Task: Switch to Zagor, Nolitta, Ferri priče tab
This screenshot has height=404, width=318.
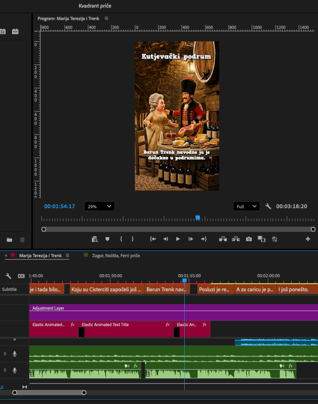Action: (x=116, y=255)
